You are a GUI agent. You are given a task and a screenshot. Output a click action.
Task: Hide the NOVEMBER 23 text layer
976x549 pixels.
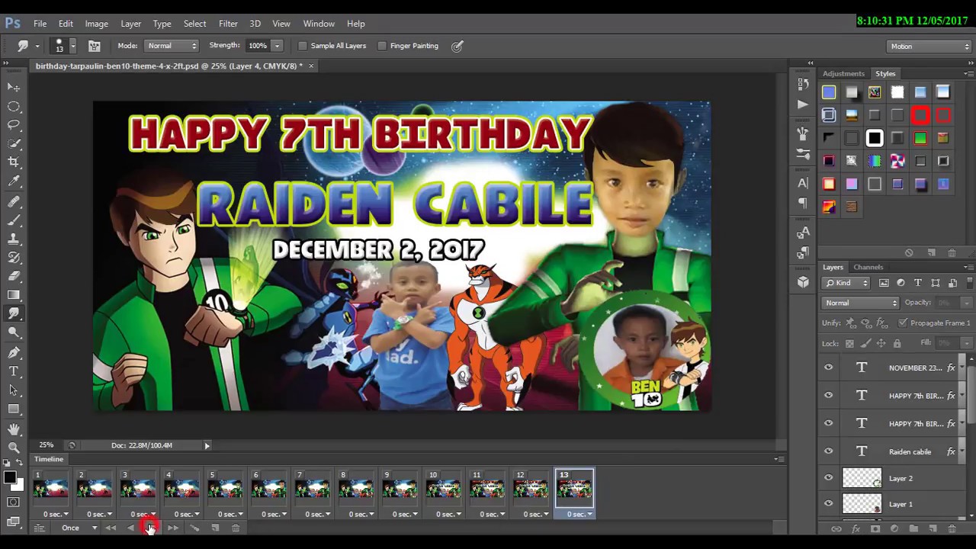[829, 368]
